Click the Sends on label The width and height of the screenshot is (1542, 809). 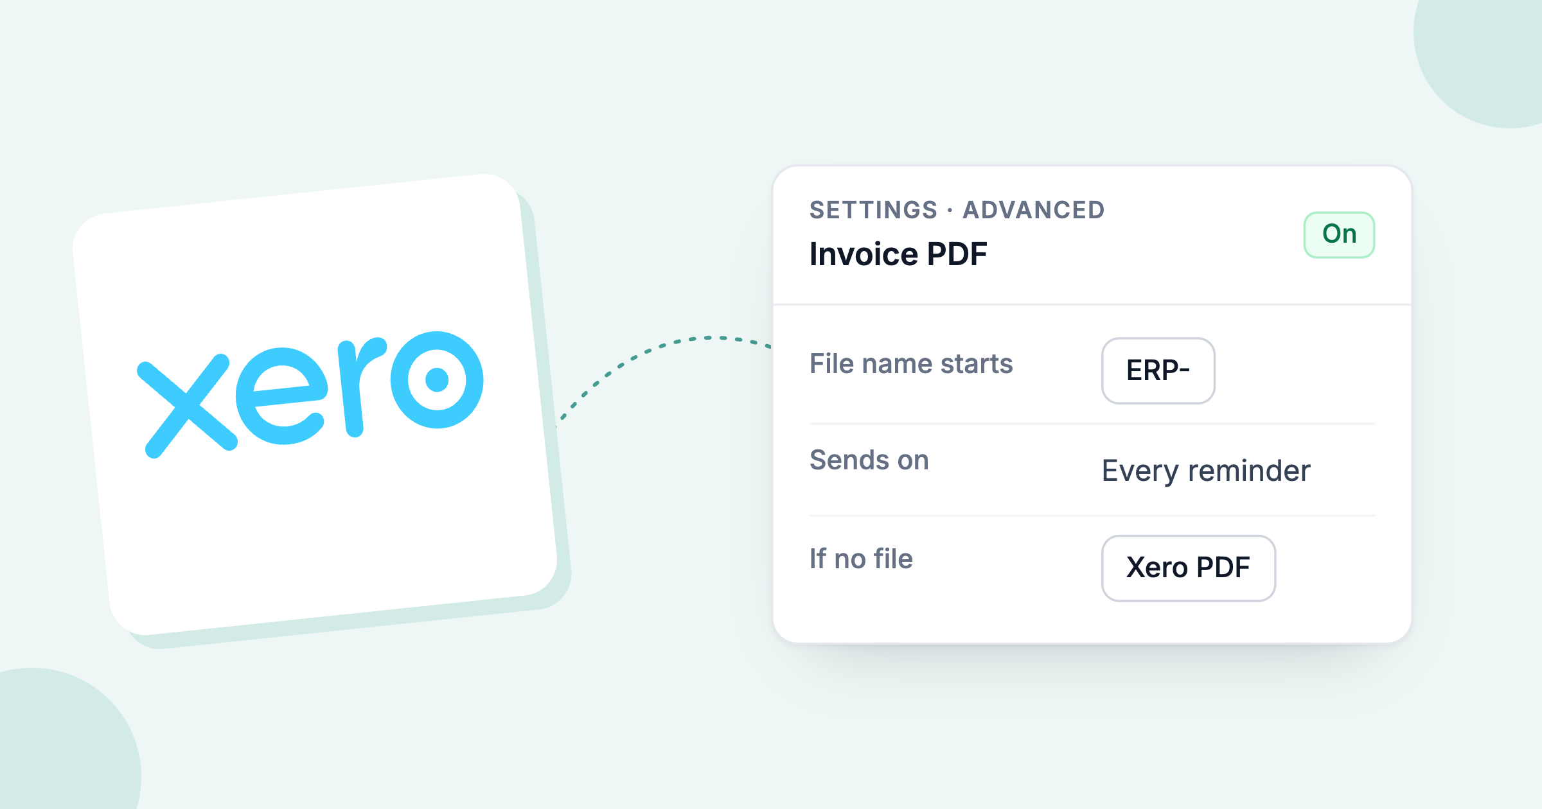point(869,460)
